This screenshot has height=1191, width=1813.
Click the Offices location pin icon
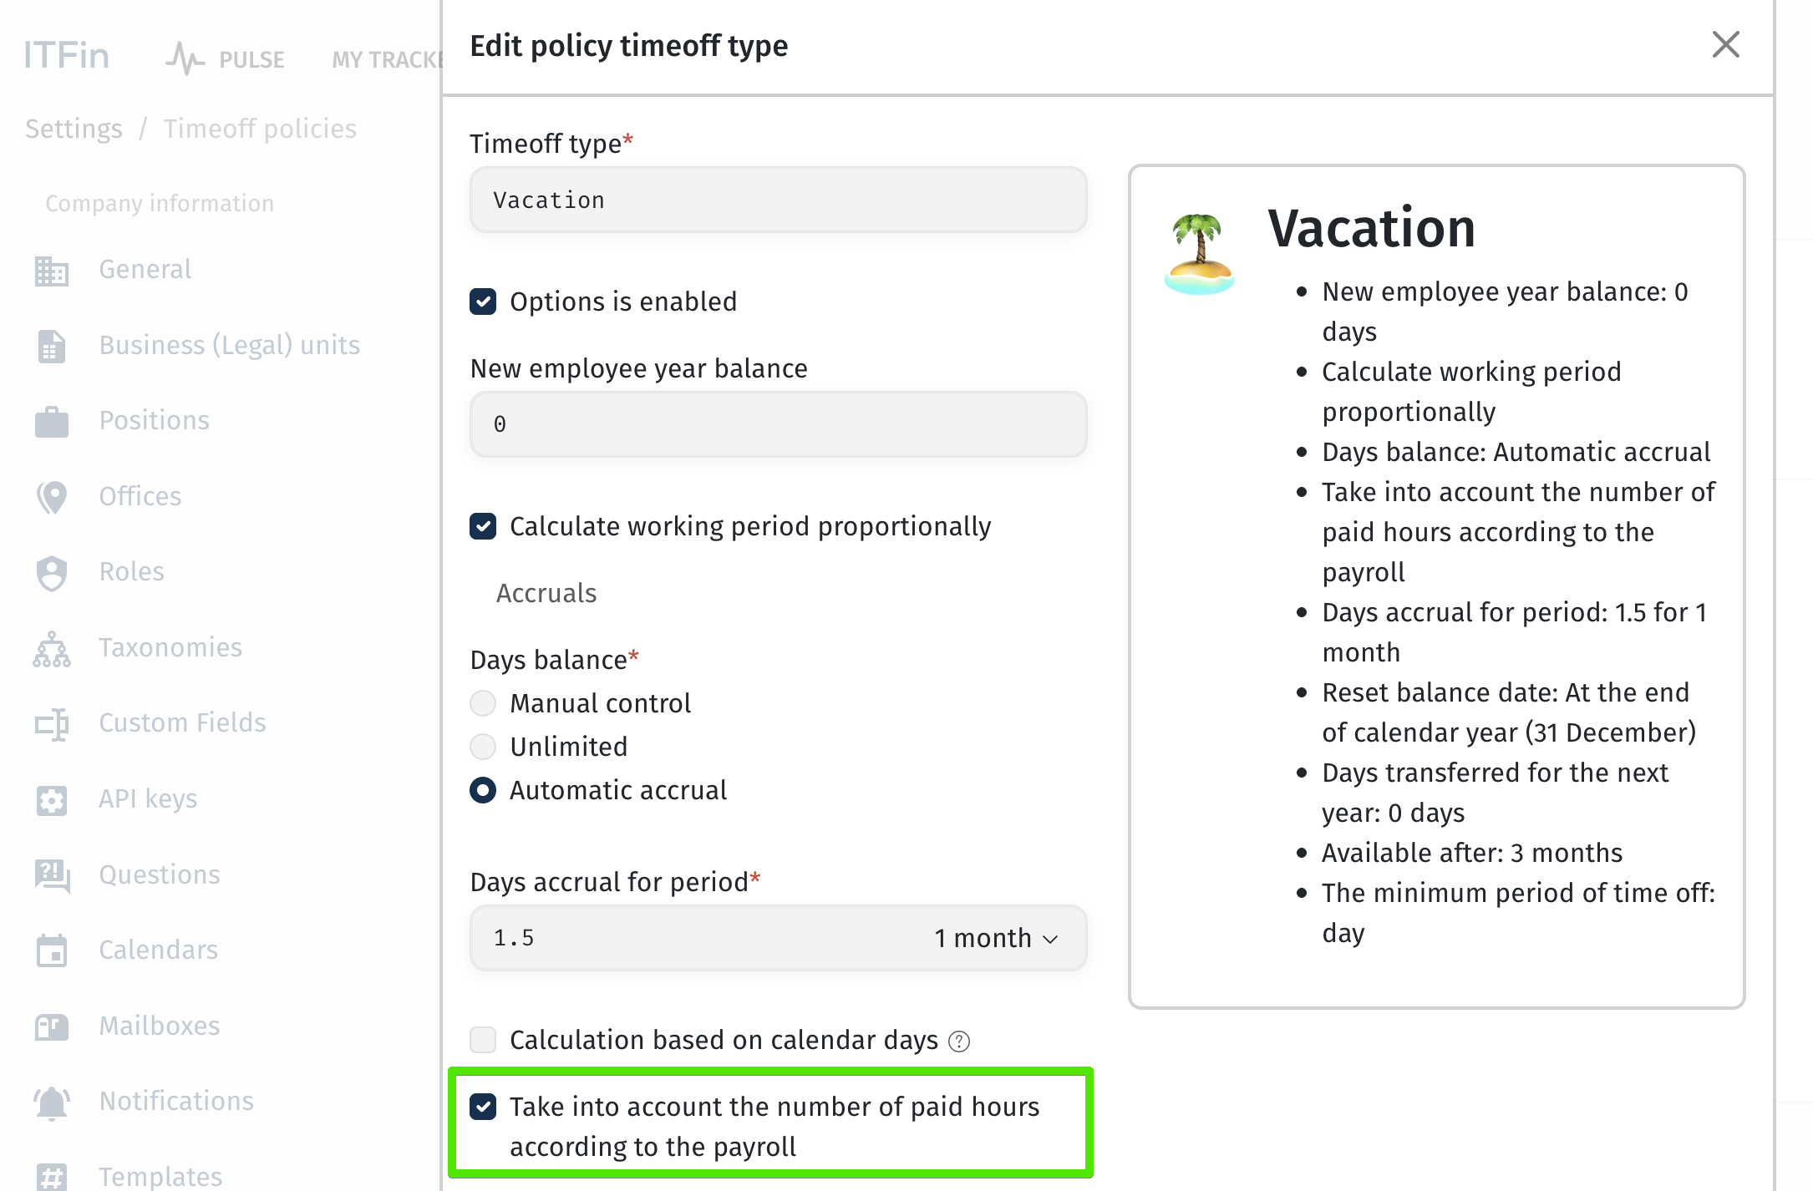(52, 497)
